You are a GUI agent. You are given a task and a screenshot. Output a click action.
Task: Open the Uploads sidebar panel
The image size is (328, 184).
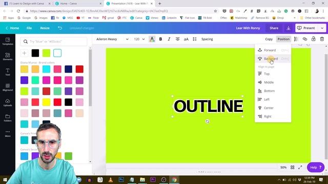pyautogui.click(x=8, y=103)
